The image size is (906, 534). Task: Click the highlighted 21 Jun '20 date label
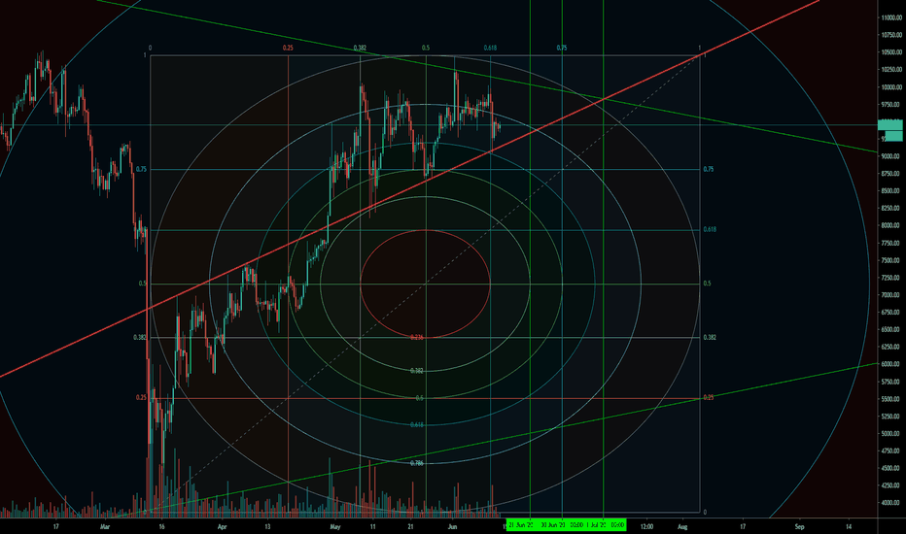(521, 525)
